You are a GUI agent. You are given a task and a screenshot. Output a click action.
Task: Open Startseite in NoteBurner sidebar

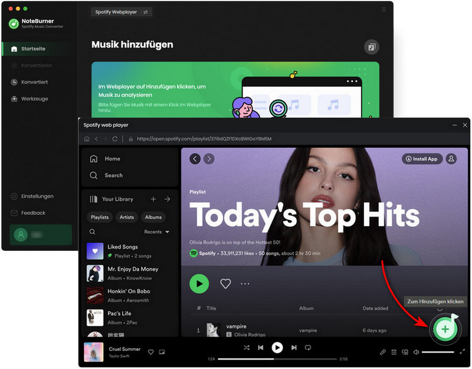click(x=36, y=49)
